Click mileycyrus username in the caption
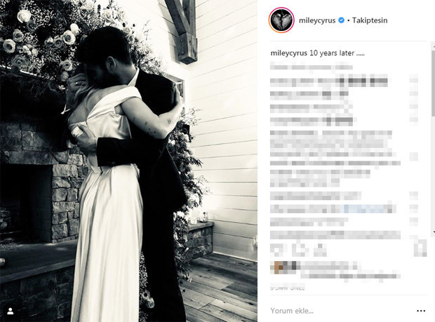 (289, 53)
